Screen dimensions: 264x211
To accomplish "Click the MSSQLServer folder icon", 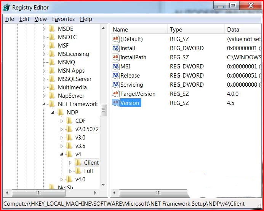I will click(52, 79).
